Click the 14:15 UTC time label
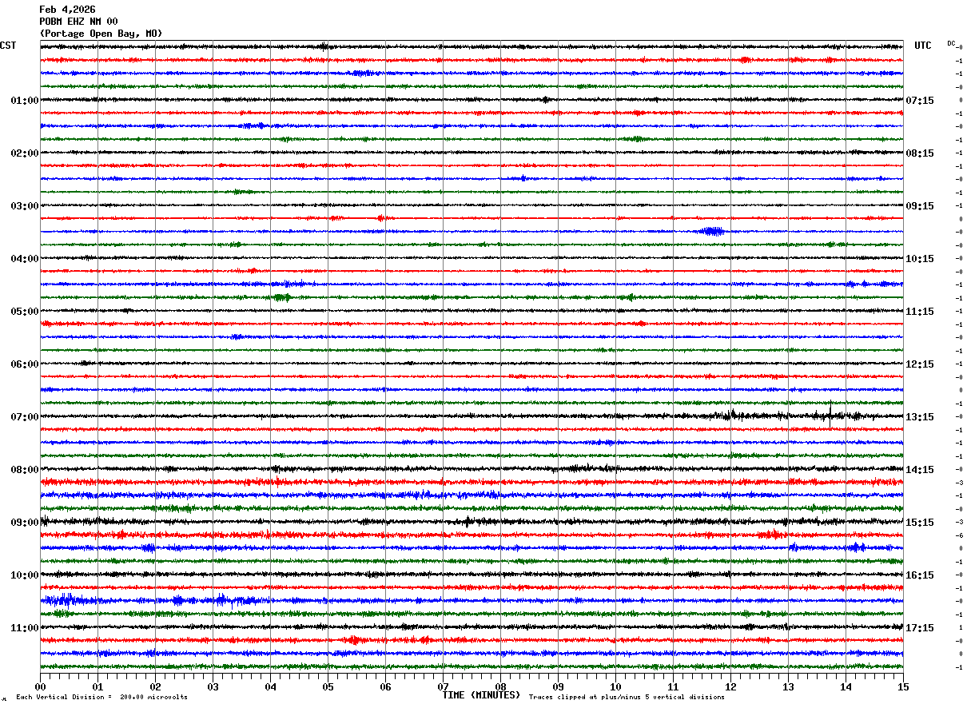The image size is (967, 708). point(919,470)
